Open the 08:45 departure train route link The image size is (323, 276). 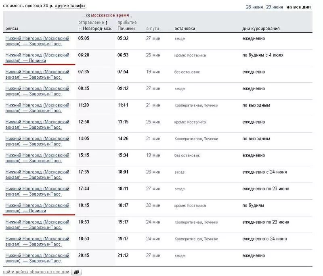[37, 91]
